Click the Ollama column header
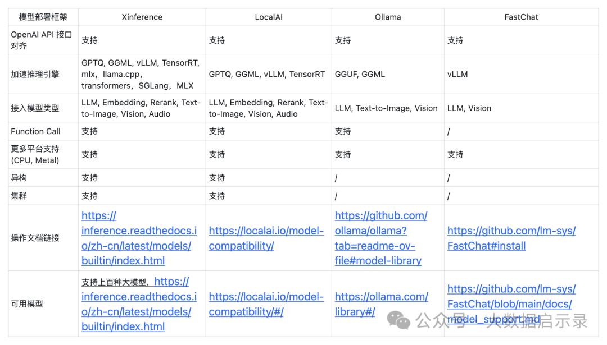The image size is (607, 345). pos(388,17)
